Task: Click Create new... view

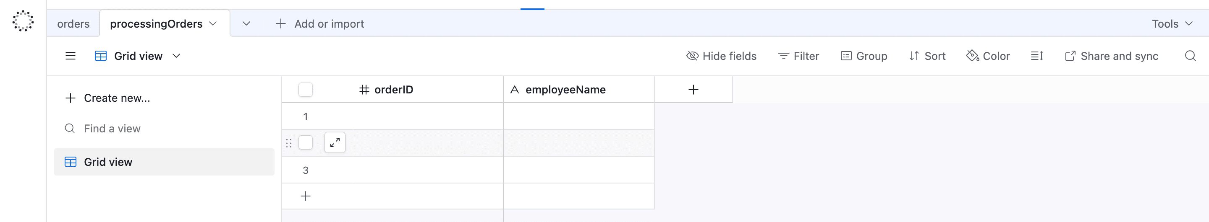Action: (x=108, y=98)
